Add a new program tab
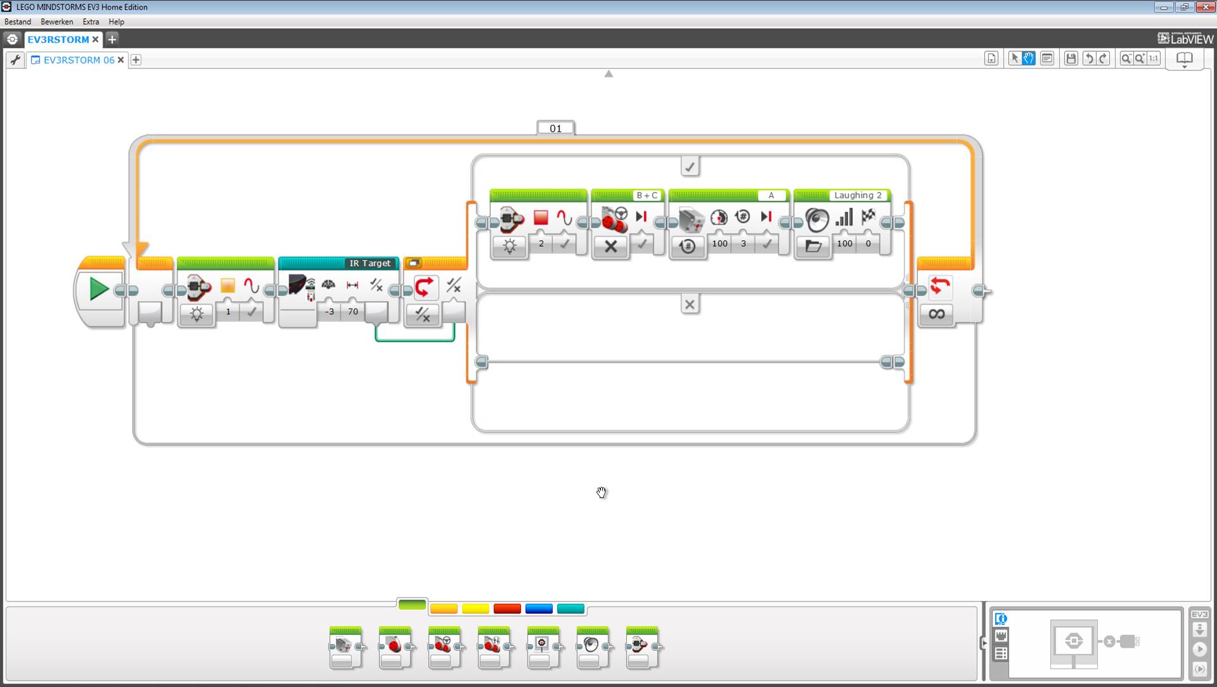The image size is (1217, 687). 136,60
